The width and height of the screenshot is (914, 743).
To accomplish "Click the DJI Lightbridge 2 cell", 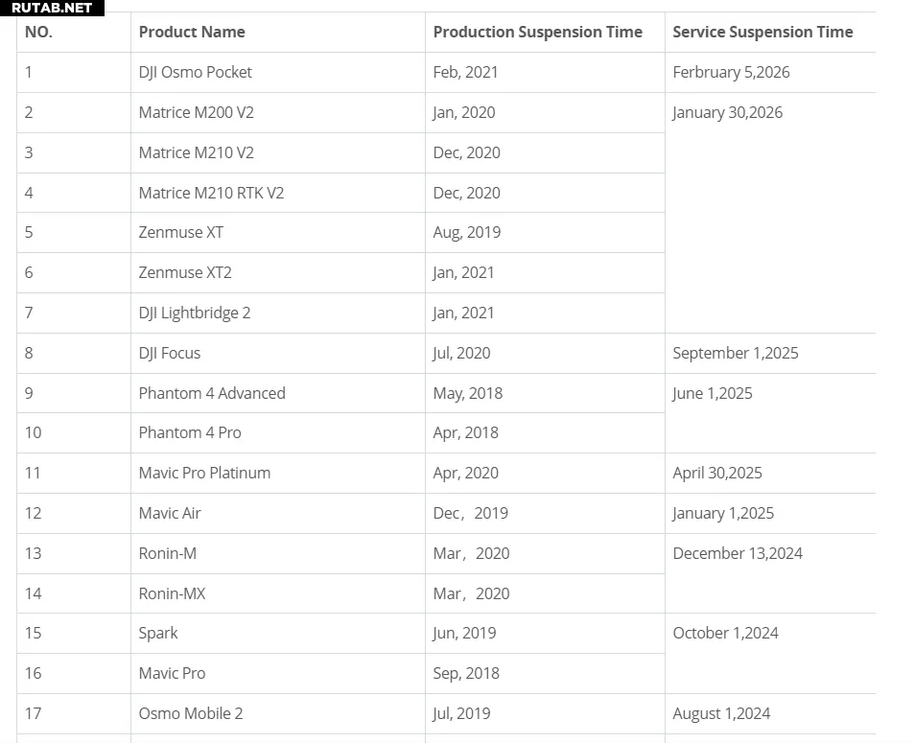I will (x=194, y=313).
